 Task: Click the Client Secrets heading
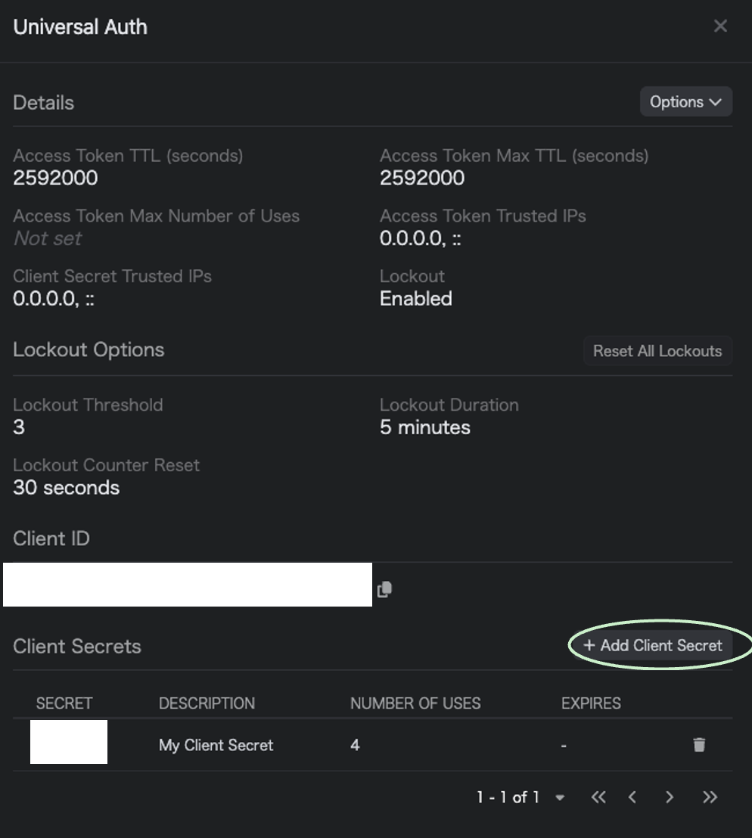77,646
